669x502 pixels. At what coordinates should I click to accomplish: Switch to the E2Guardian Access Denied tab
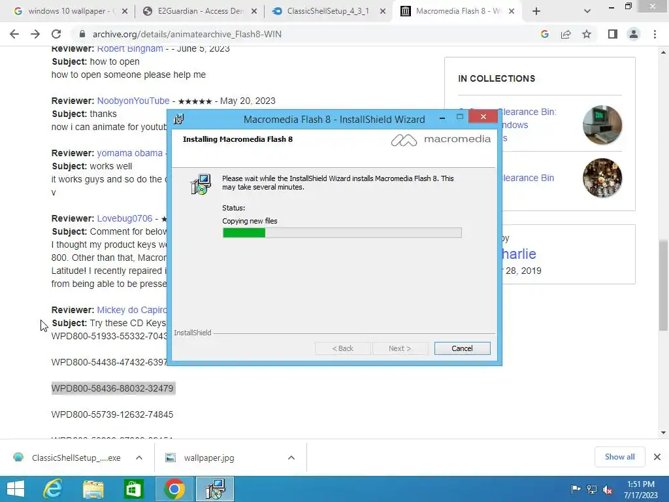coord(199,11)
